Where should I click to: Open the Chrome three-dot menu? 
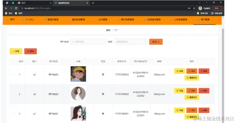tap(221, 8)
